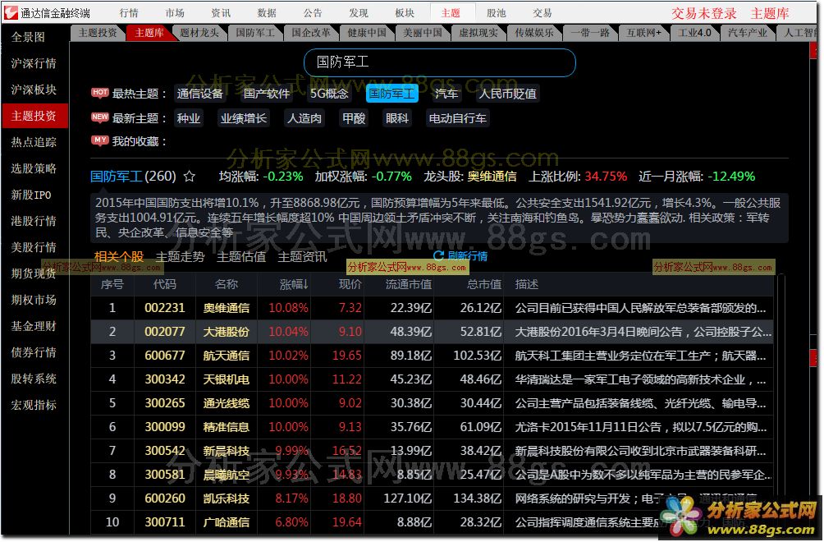Viewport: 824px width, 542px height.
Task: Select hot theme 国产软件
Action: pyautogui.click(x=267, y=94)
